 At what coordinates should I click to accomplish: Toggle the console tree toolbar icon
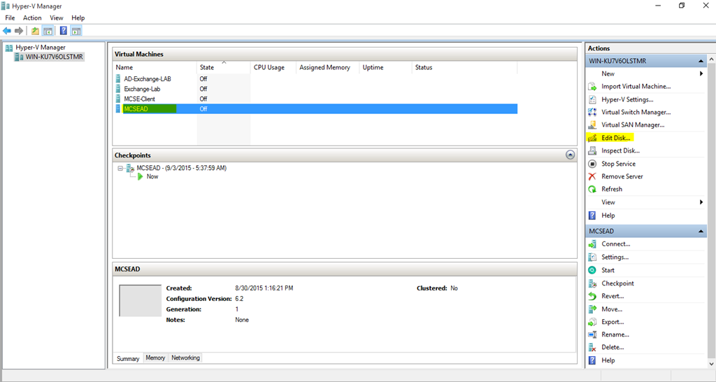click(x=48, y=31)
